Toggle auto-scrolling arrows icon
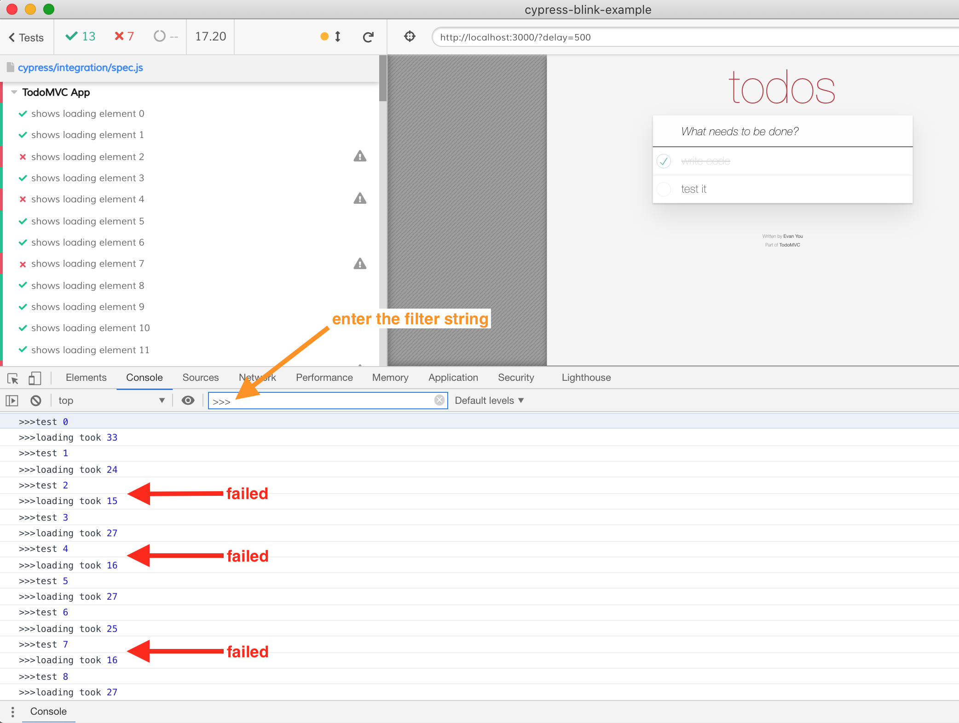 tap(337, 37)
